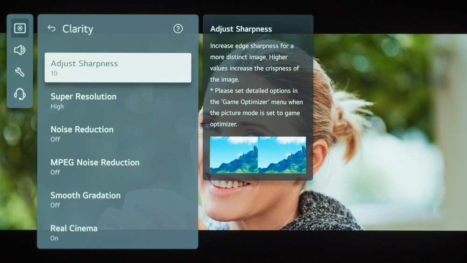Click the 'High' value under Super Resolution
The image size is (467, 263).
57,107
